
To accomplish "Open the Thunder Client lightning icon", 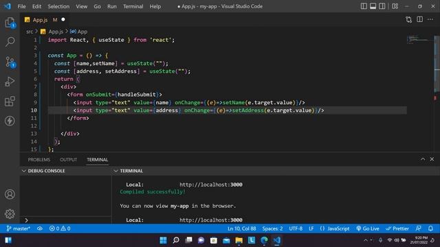I will coord(10,121).
